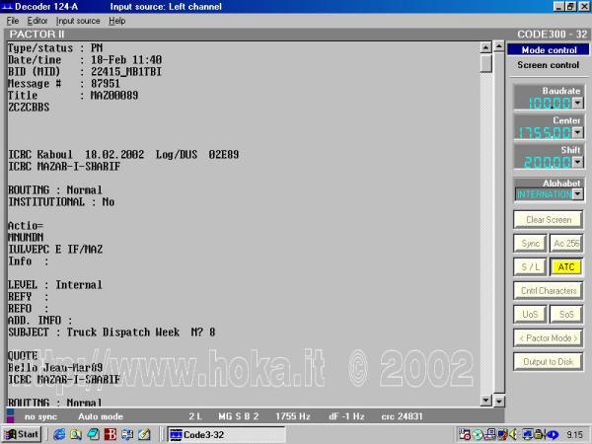The image size is (592, 444).
Task: Click the outer scrollbar down arrow
Action: (499, 401)
